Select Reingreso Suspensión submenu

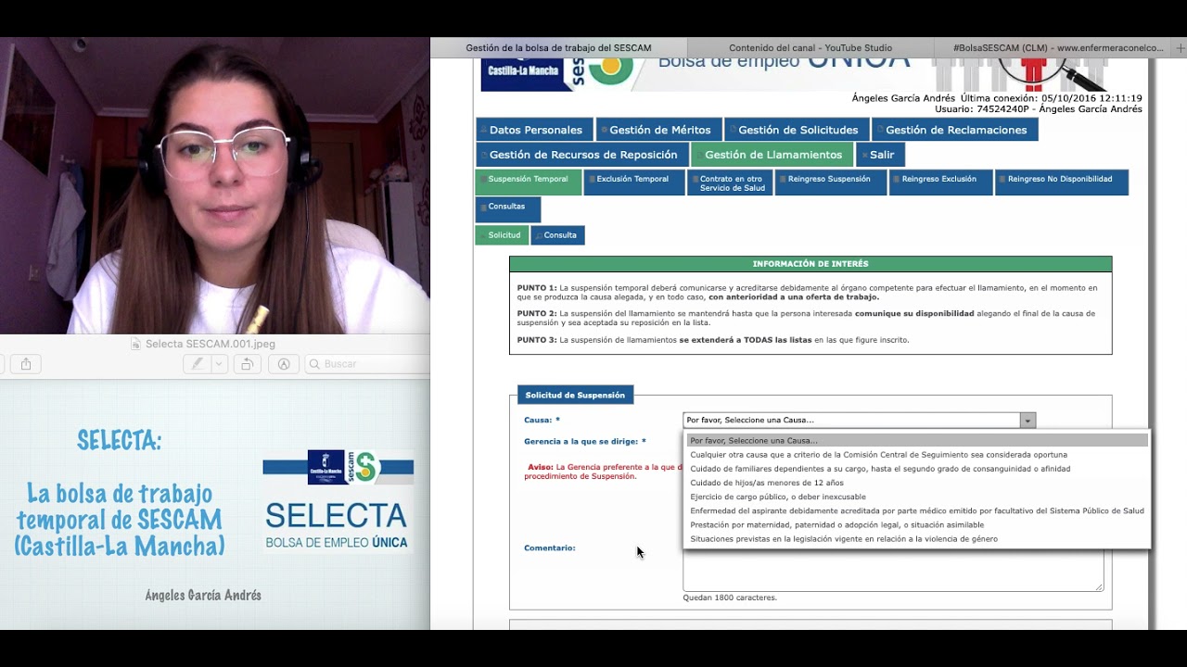[832, 182]
